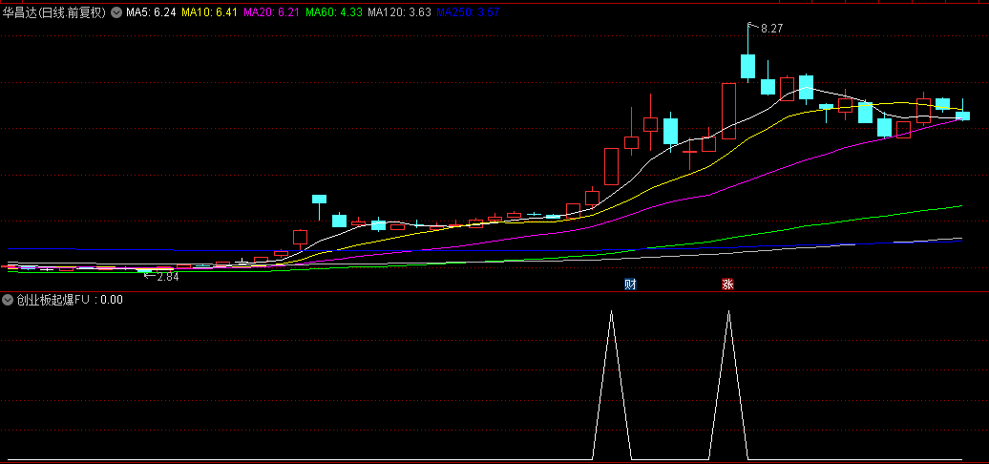The image size is (989, 464).
Task: Click the 财 financial report marker icon
Action: point(629,285)
